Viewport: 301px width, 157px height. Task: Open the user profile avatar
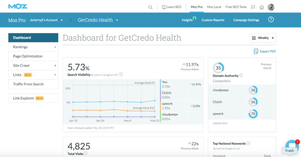point(271,7)
